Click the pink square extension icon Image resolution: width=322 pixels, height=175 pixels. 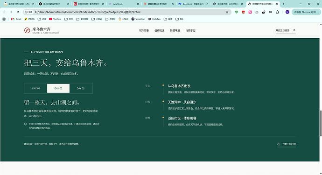[x=250, y=12]
